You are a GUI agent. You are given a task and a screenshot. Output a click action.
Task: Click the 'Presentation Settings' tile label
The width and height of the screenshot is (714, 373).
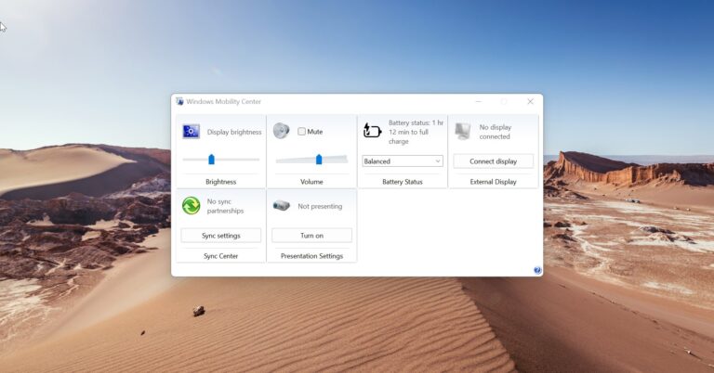(312, 256)
